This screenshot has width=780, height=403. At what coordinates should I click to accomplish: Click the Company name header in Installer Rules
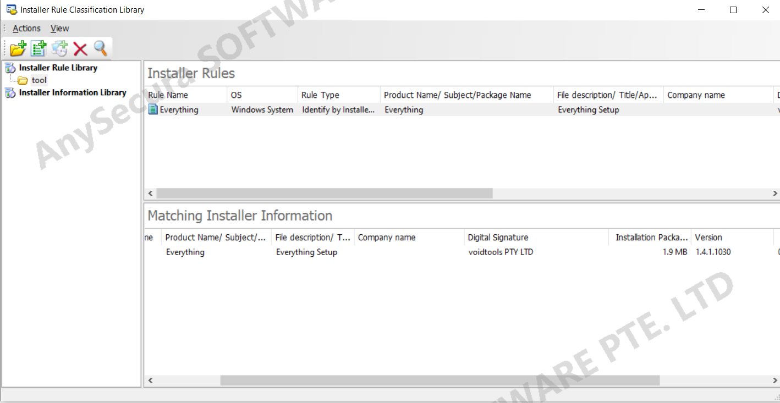718,95
